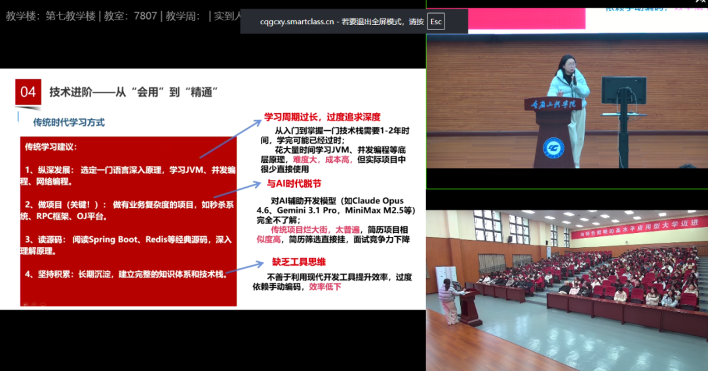Image resolution: width=708 pixels, height=371 pixels.
Task: Click the red 04 section number badge
Action: click(28, 92)
